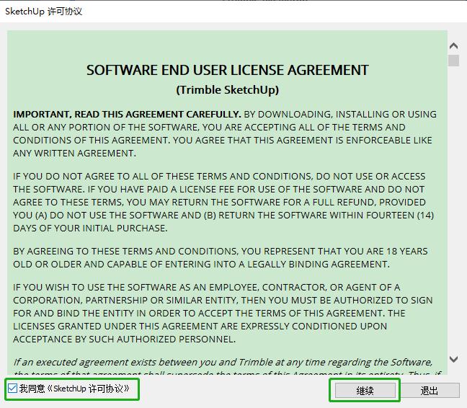The width and height of the screenshot is (467, 408).
Task: Click the line starting IF YOU WISH TO USE THE SOFTWARE
Action: click(206, 288)
